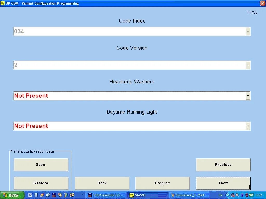266x199 pixels.
Task: Switch to the Paint window in the taskbar
Action: click(x=189, y=195)
